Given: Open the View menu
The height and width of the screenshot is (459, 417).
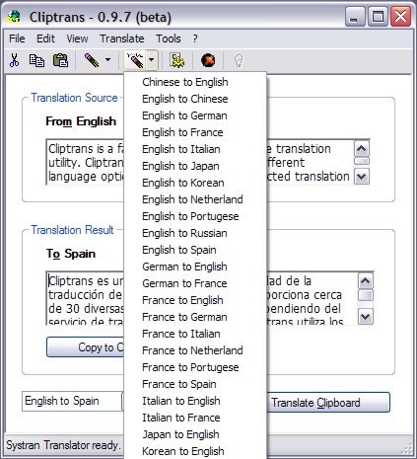Looking at the screenshot, I should click(77, 38).
